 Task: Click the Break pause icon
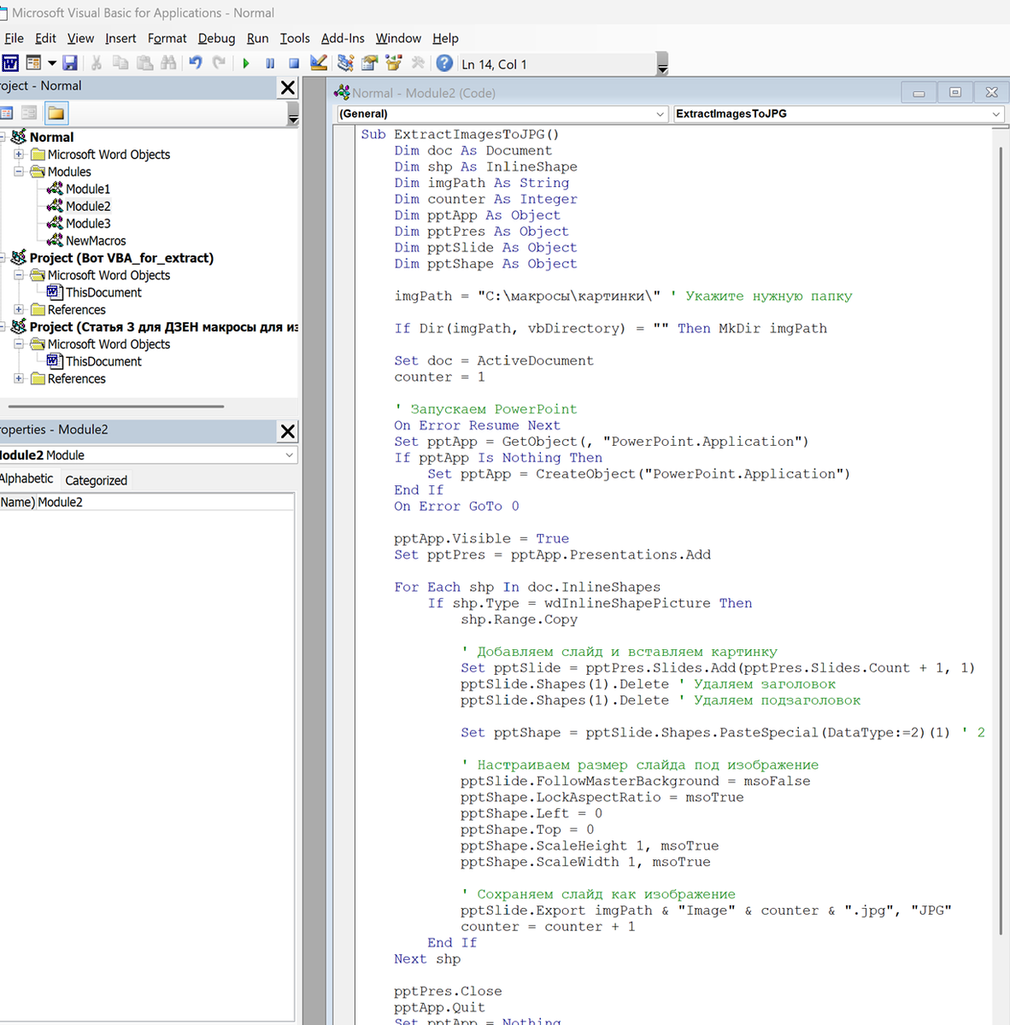coord(270,63)
